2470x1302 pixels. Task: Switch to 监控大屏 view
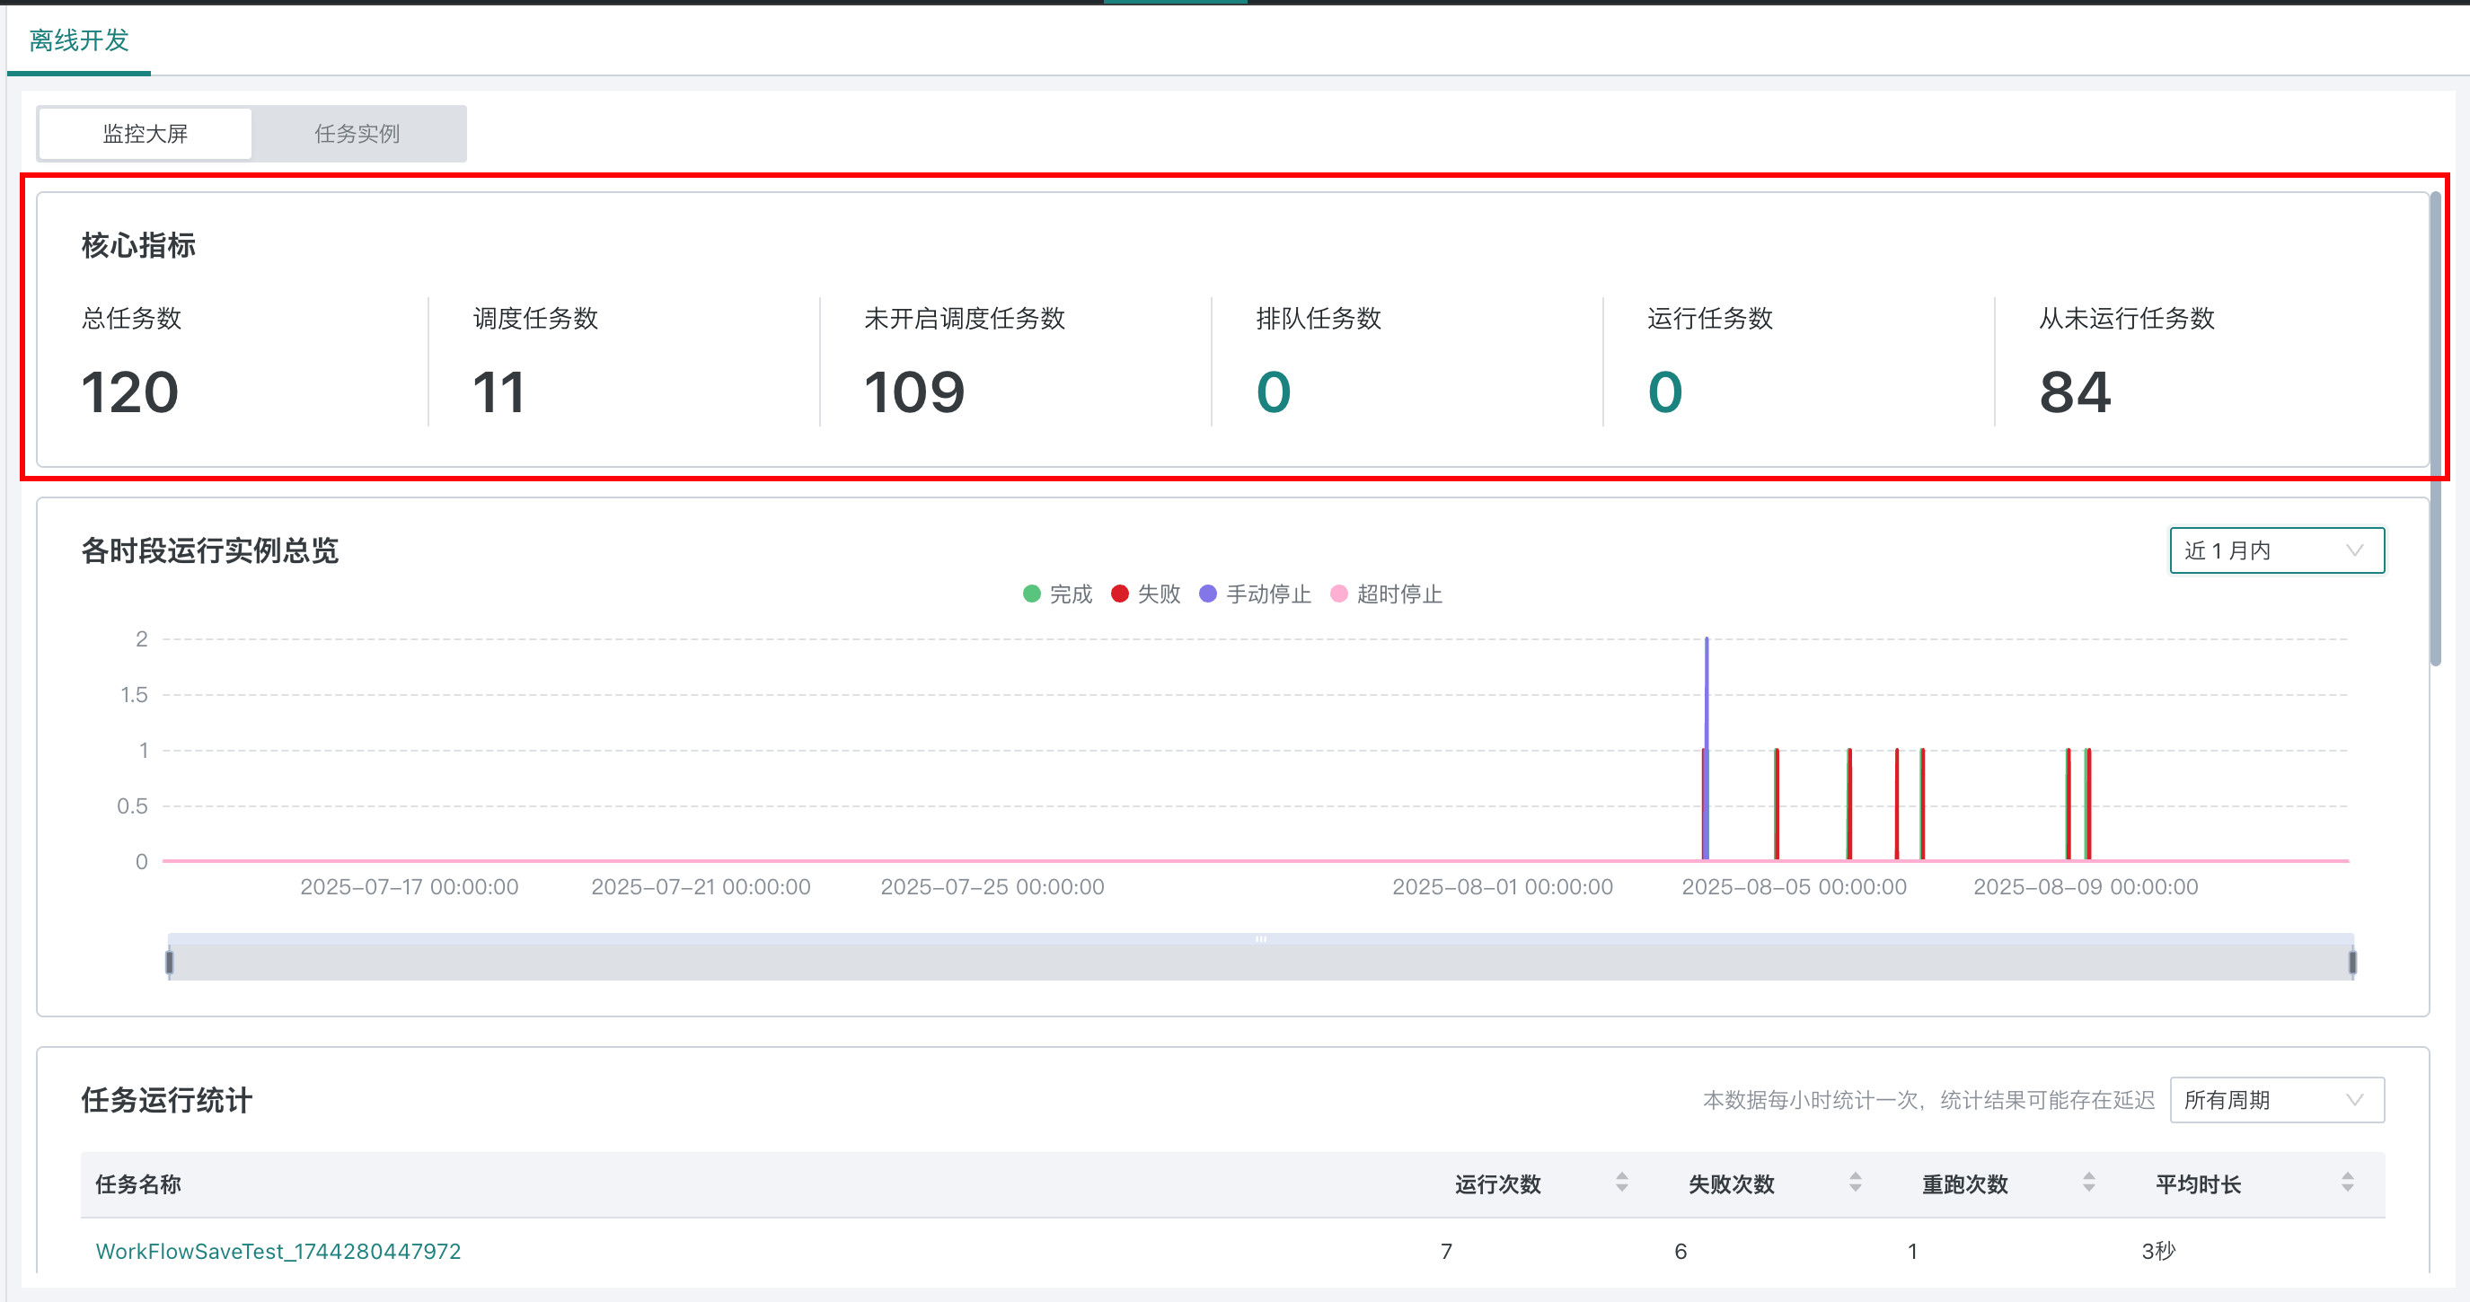pyautogui.click(x=145, y=133)
